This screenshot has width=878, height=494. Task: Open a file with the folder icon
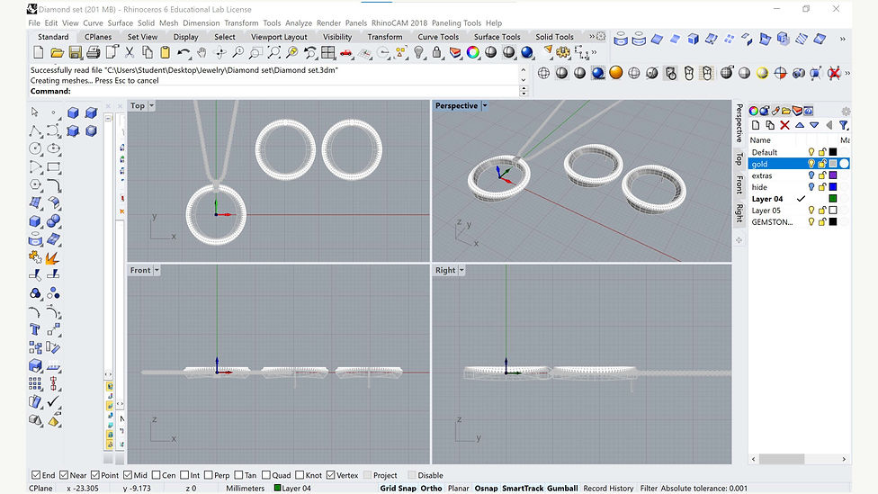pyautogui.click(x=57, y=53)
